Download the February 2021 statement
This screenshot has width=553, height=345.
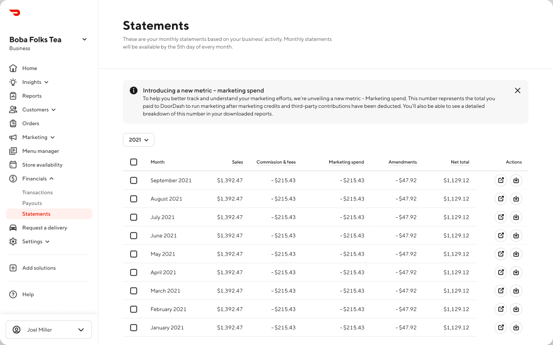pos(516,309)
